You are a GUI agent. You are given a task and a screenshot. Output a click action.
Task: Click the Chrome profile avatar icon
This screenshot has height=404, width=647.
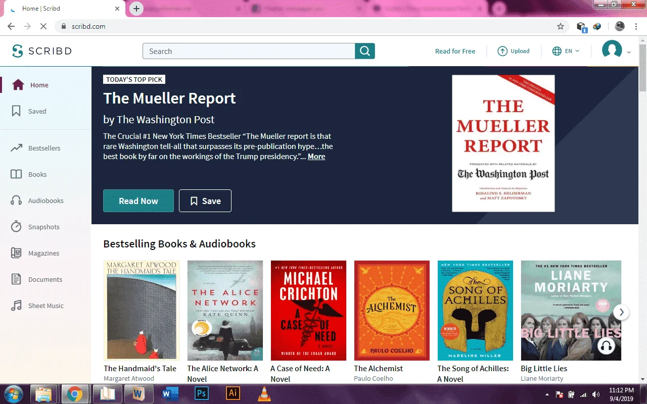click(620, 26)
